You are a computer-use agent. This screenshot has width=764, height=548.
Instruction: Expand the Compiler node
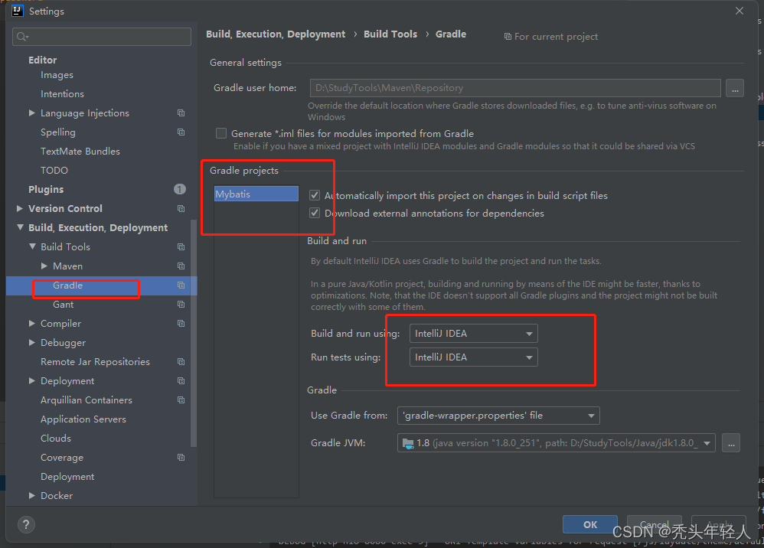click(31, 324)
